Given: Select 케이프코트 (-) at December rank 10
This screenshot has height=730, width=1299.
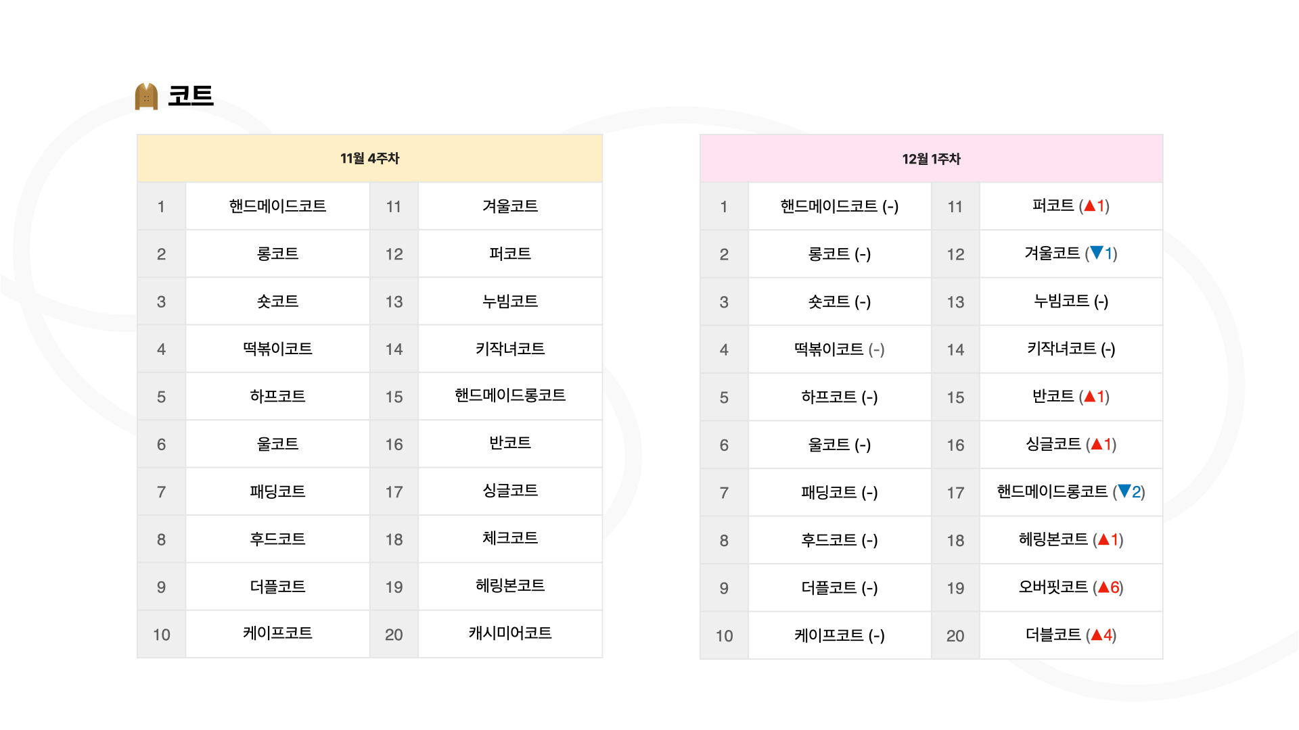Looking at the screenshot, I should coord(839,635).
